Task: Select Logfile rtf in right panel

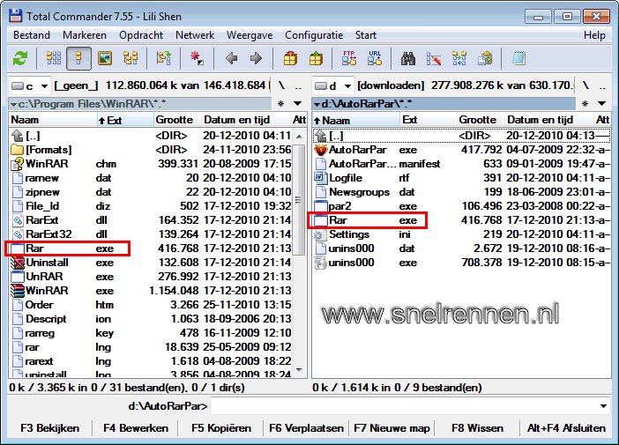Action: click(x=462, y=178)
